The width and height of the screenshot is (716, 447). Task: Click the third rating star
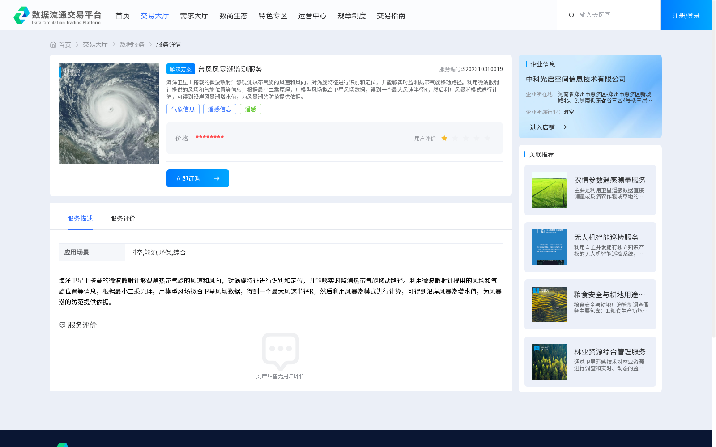[x=466, y=139]
